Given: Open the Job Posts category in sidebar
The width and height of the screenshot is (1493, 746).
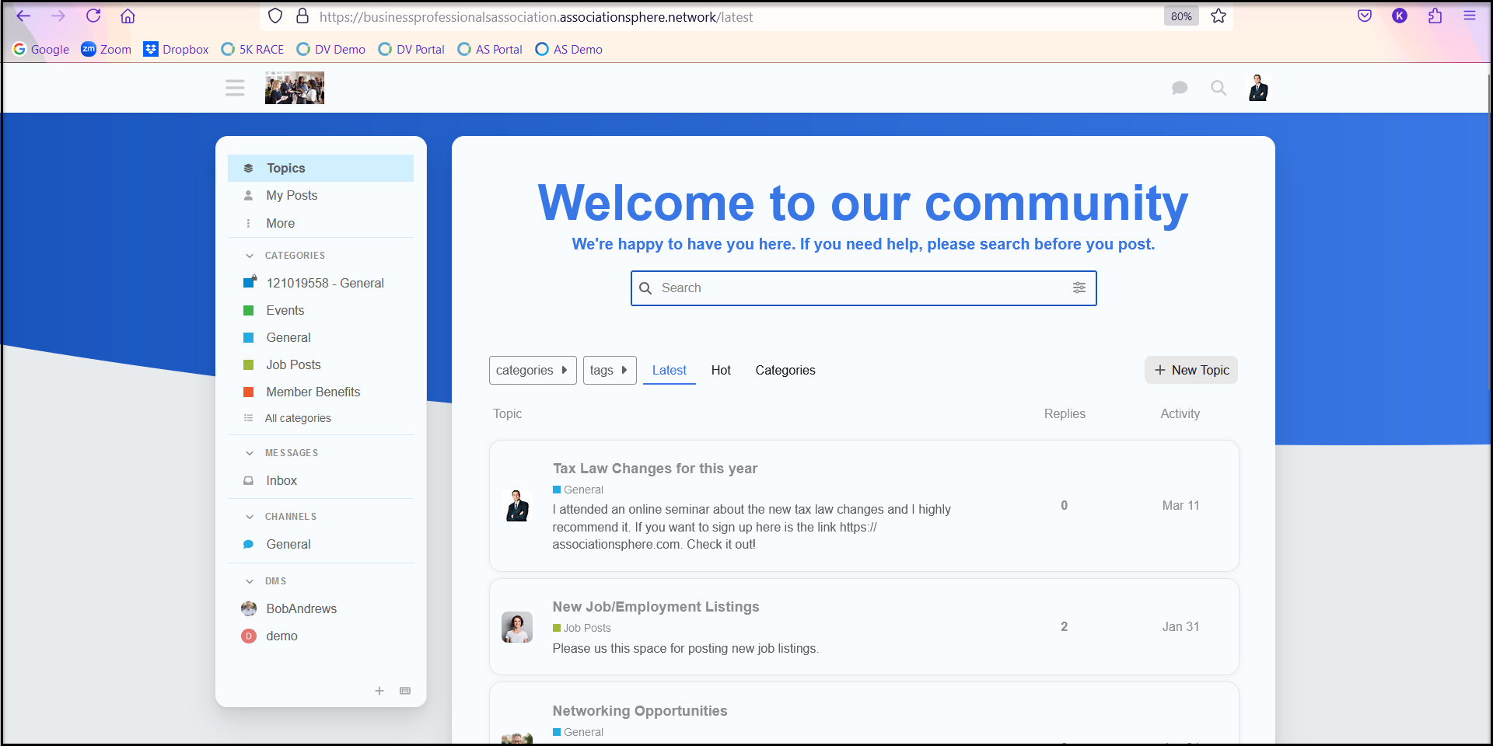Looking at the screenshot, I should (x=320, y=364).
